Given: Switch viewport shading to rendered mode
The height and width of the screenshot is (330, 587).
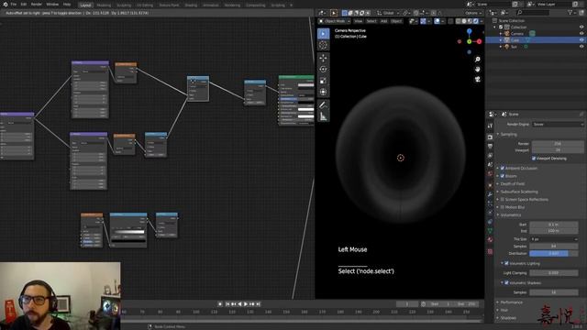Looking at the screenshot, I should click(x=476, y=21).
